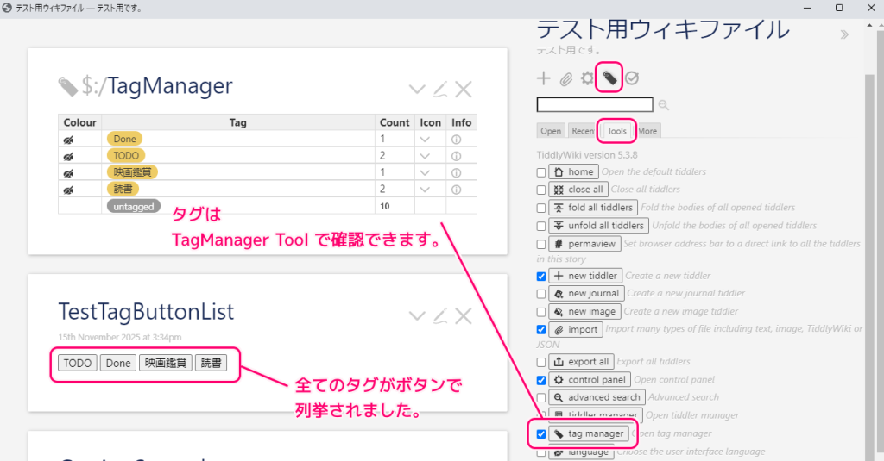The width and height of the screenshot is (884, 461).
Task: Open icon dropdown for the Done tag
Action: tap(425, 139)
